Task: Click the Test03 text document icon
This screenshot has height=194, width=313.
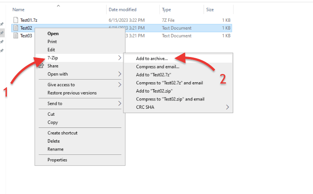Action: coord(16,36)
